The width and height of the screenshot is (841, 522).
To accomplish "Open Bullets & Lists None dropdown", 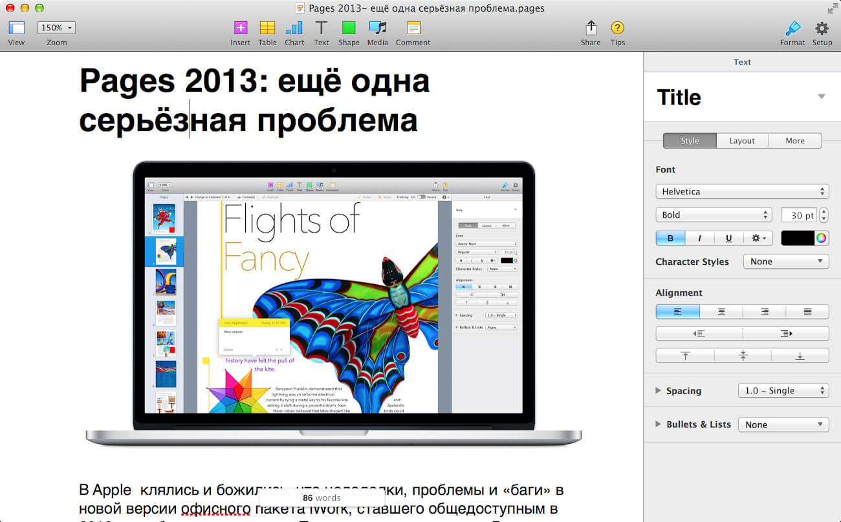I will tap(783, 425).
